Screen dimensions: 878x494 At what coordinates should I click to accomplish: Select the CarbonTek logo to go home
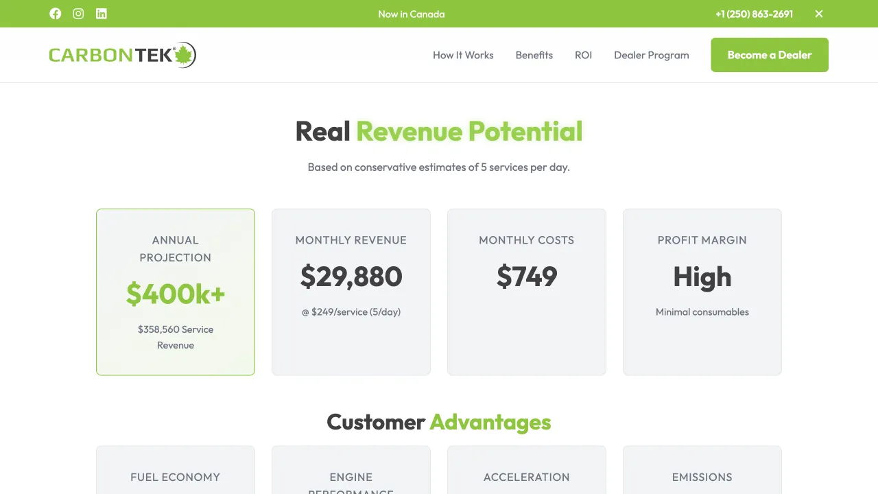coord(110,54)
